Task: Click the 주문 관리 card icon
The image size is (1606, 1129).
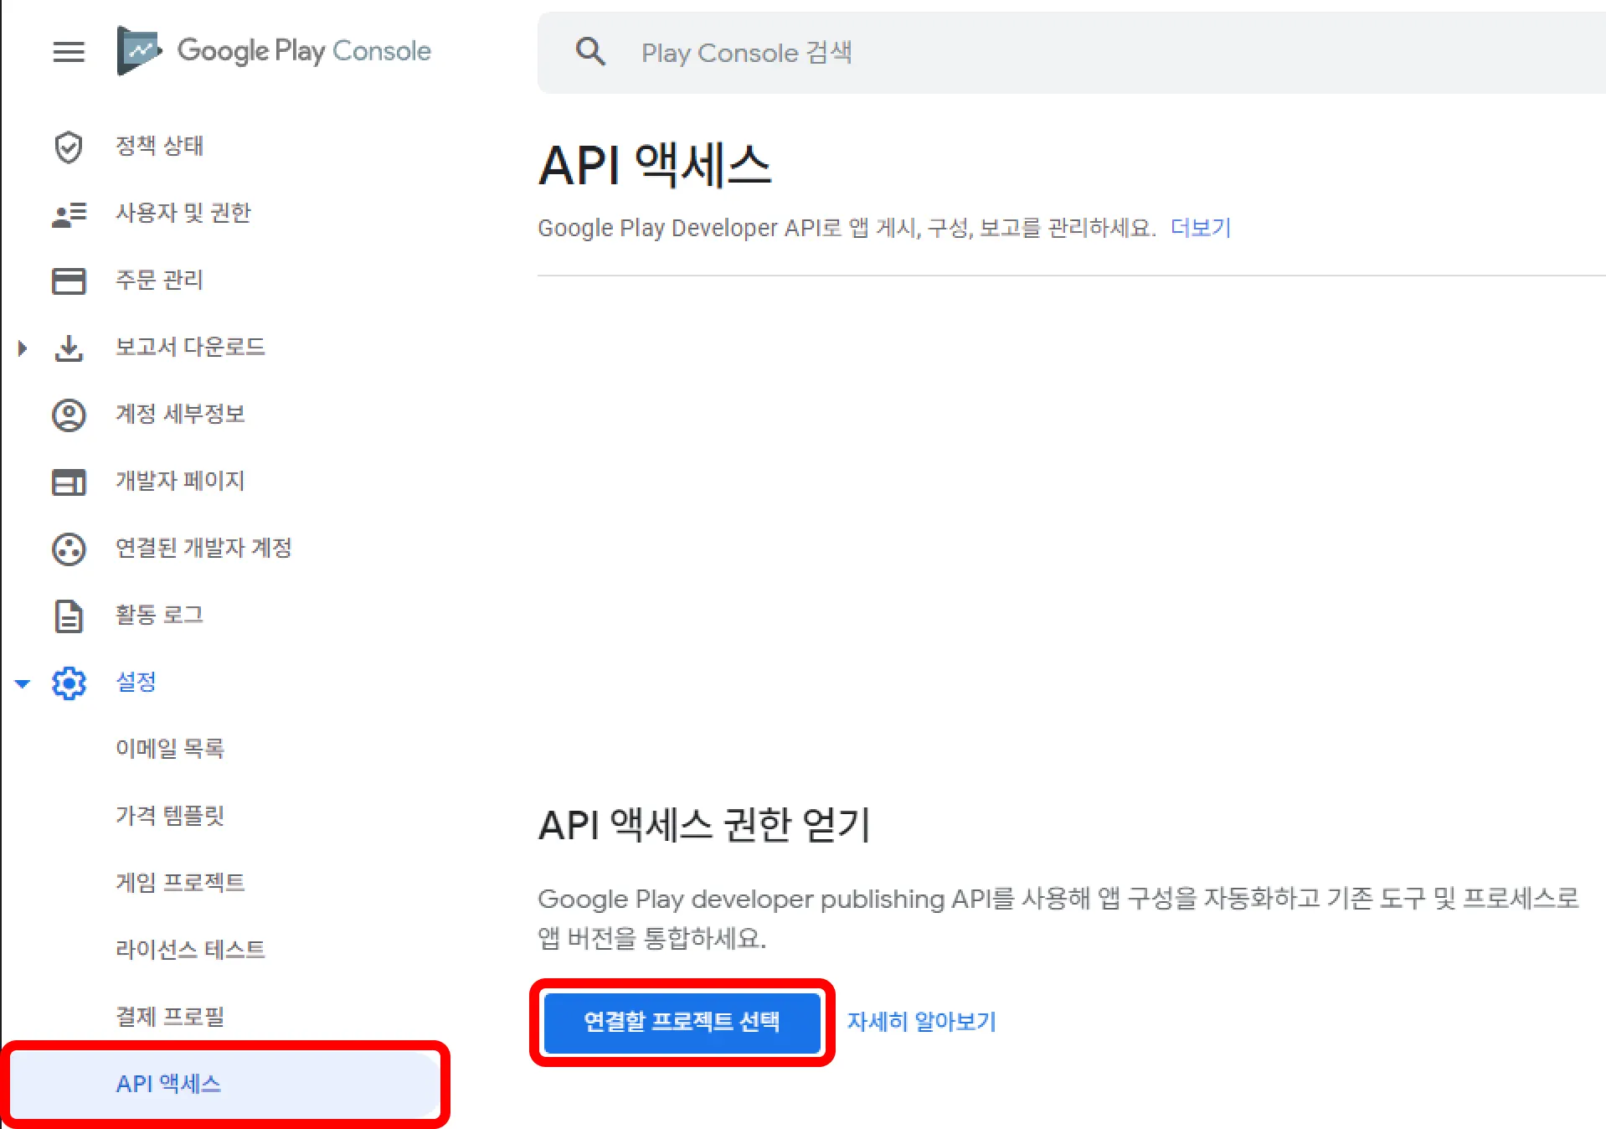Action: point(69,281)
